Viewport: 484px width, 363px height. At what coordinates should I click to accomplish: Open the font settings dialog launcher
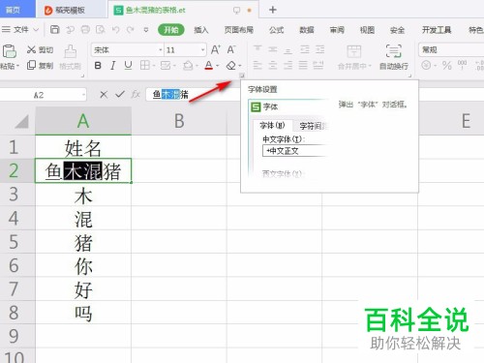pyautogui.click(x=242, y=76)
